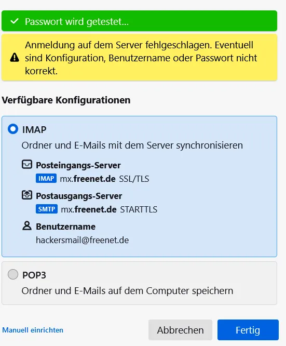
Task: Click the outgoing server mx.freenet.de STARTTLS text
Action: 109,209
